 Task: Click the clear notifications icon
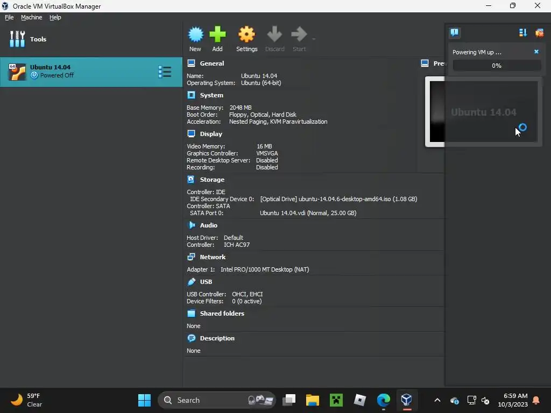coord(539,33)
